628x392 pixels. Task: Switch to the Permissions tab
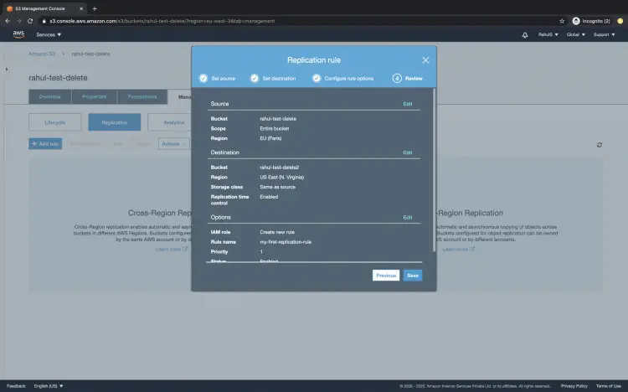(142, 96)
